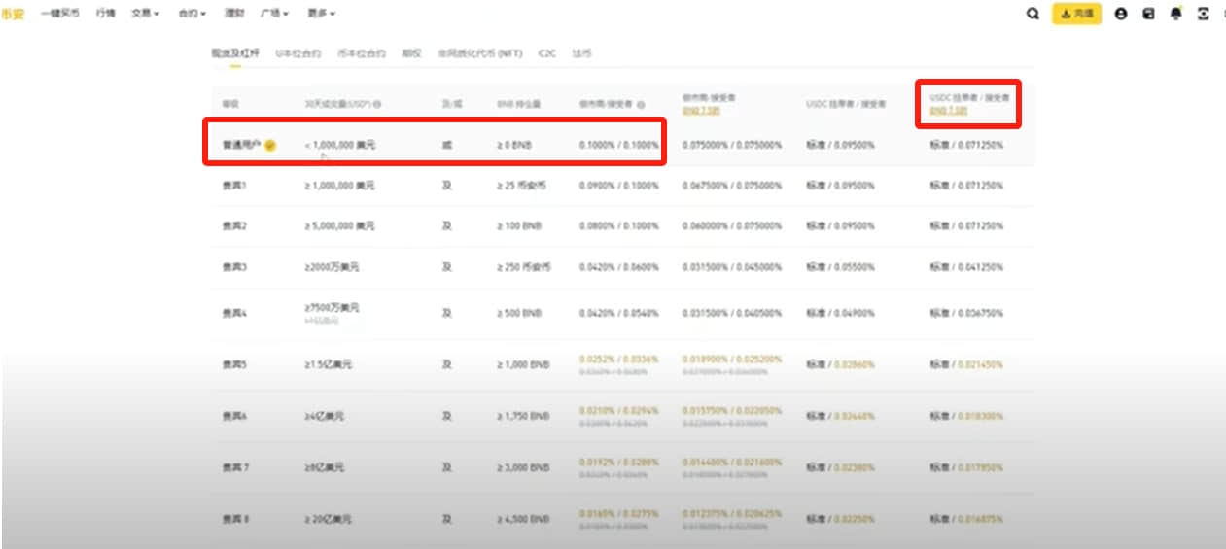Click the '≥ 1,750 BNB' cell
This screenshot has width=1226, height=549.
tap(523, 416)
